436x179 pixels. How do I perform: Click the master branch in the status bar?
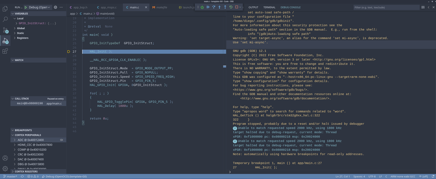pyautogui.click(x=10, y=176)
